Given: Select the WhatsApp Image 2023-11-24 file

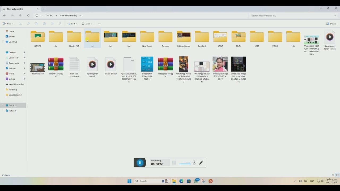Looking at the screenshot, I should tap(202, 72).
